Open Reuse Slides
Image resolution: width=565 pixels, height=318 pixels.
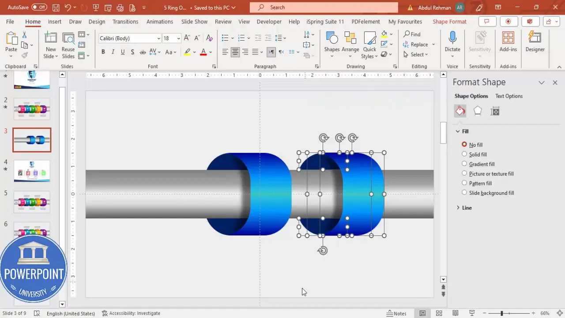coord(68,46)
